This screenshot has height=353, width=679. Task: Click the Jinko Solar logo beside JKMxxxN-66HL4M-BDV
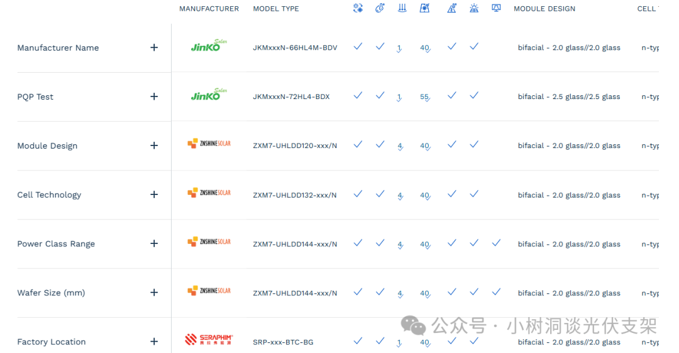pyautogui.click(x=209, y=45)
